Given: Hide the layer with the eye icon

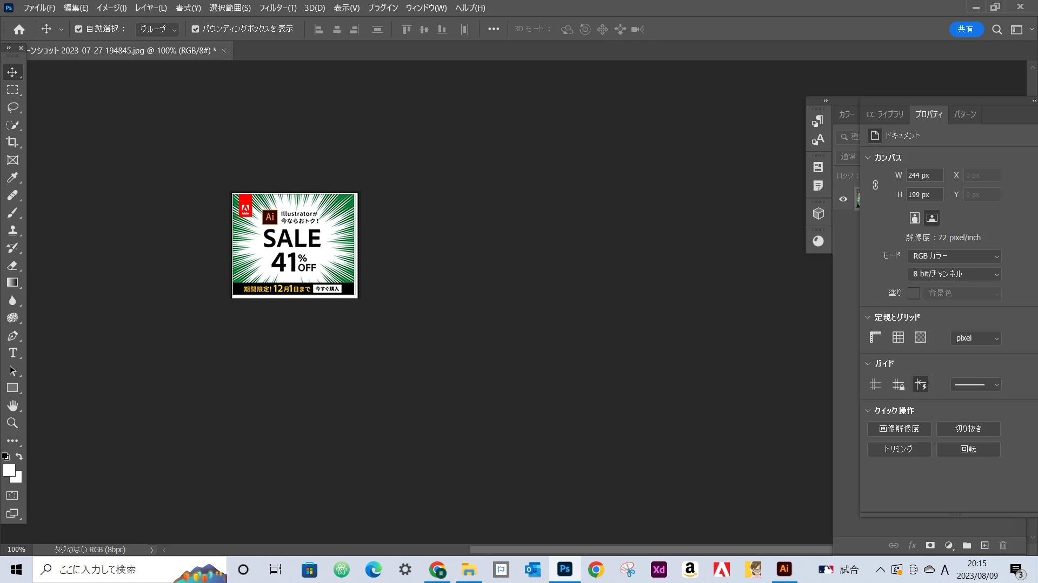Looking at the screenshot, I should [x=843, y=199].
